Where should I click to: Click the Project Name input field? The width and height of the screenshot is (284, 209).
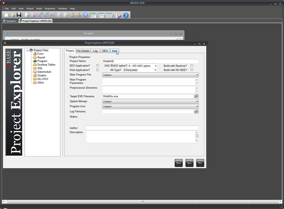click(x=151, y=61)
